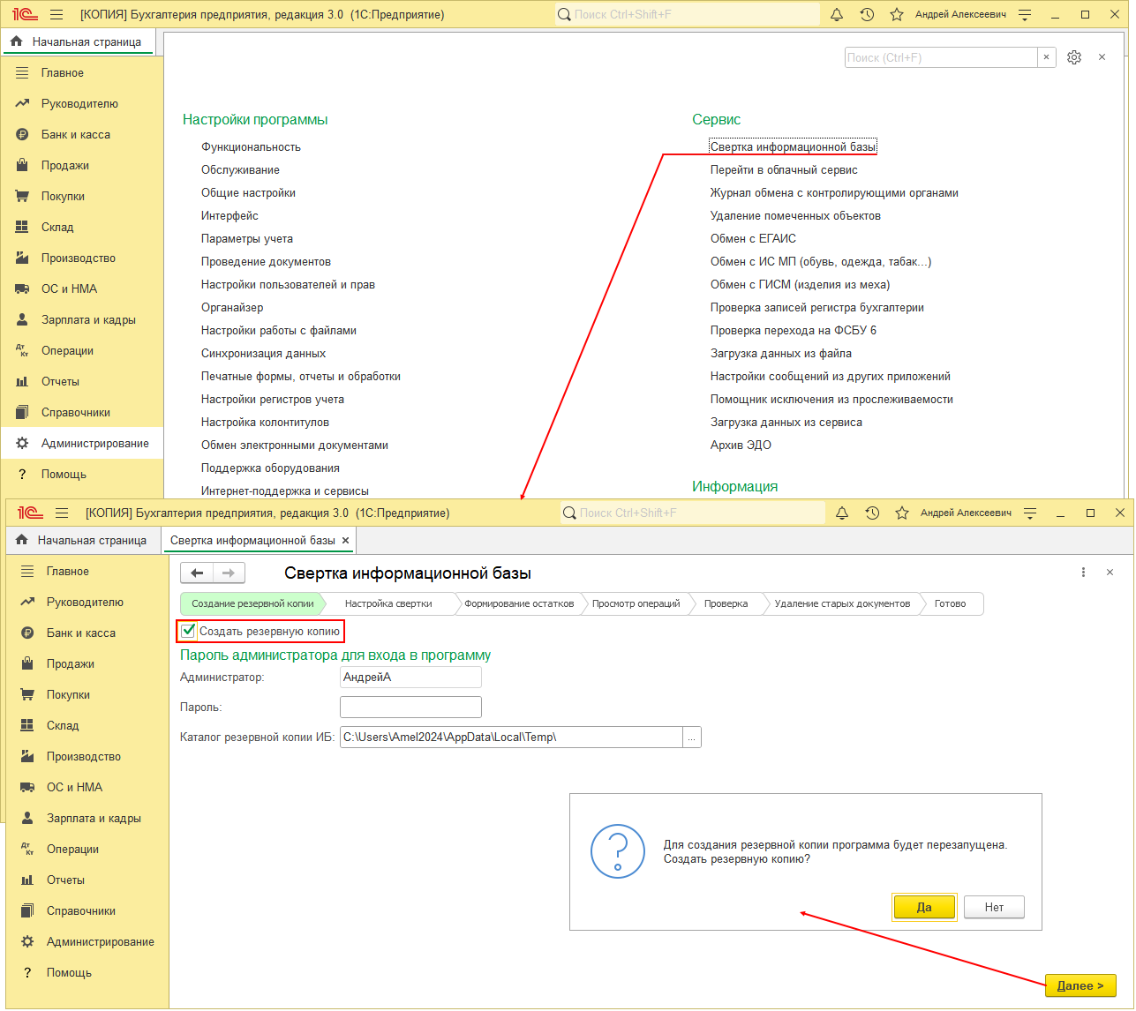Click the notifications bell in upper window

(x=837, y=15)
